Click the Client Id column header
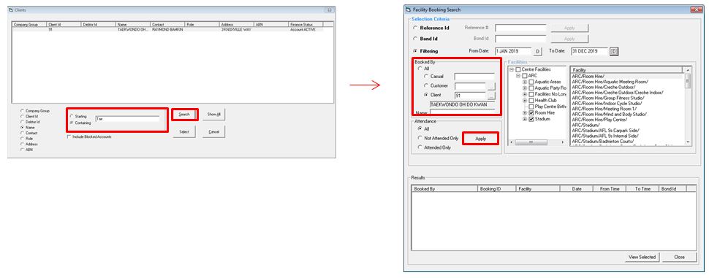The width and height of the screenshot is (709, 278). 64,24
